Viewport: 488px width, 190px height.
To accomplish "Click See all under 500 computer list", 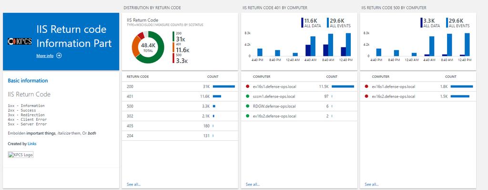I will (x=372, y=184).
